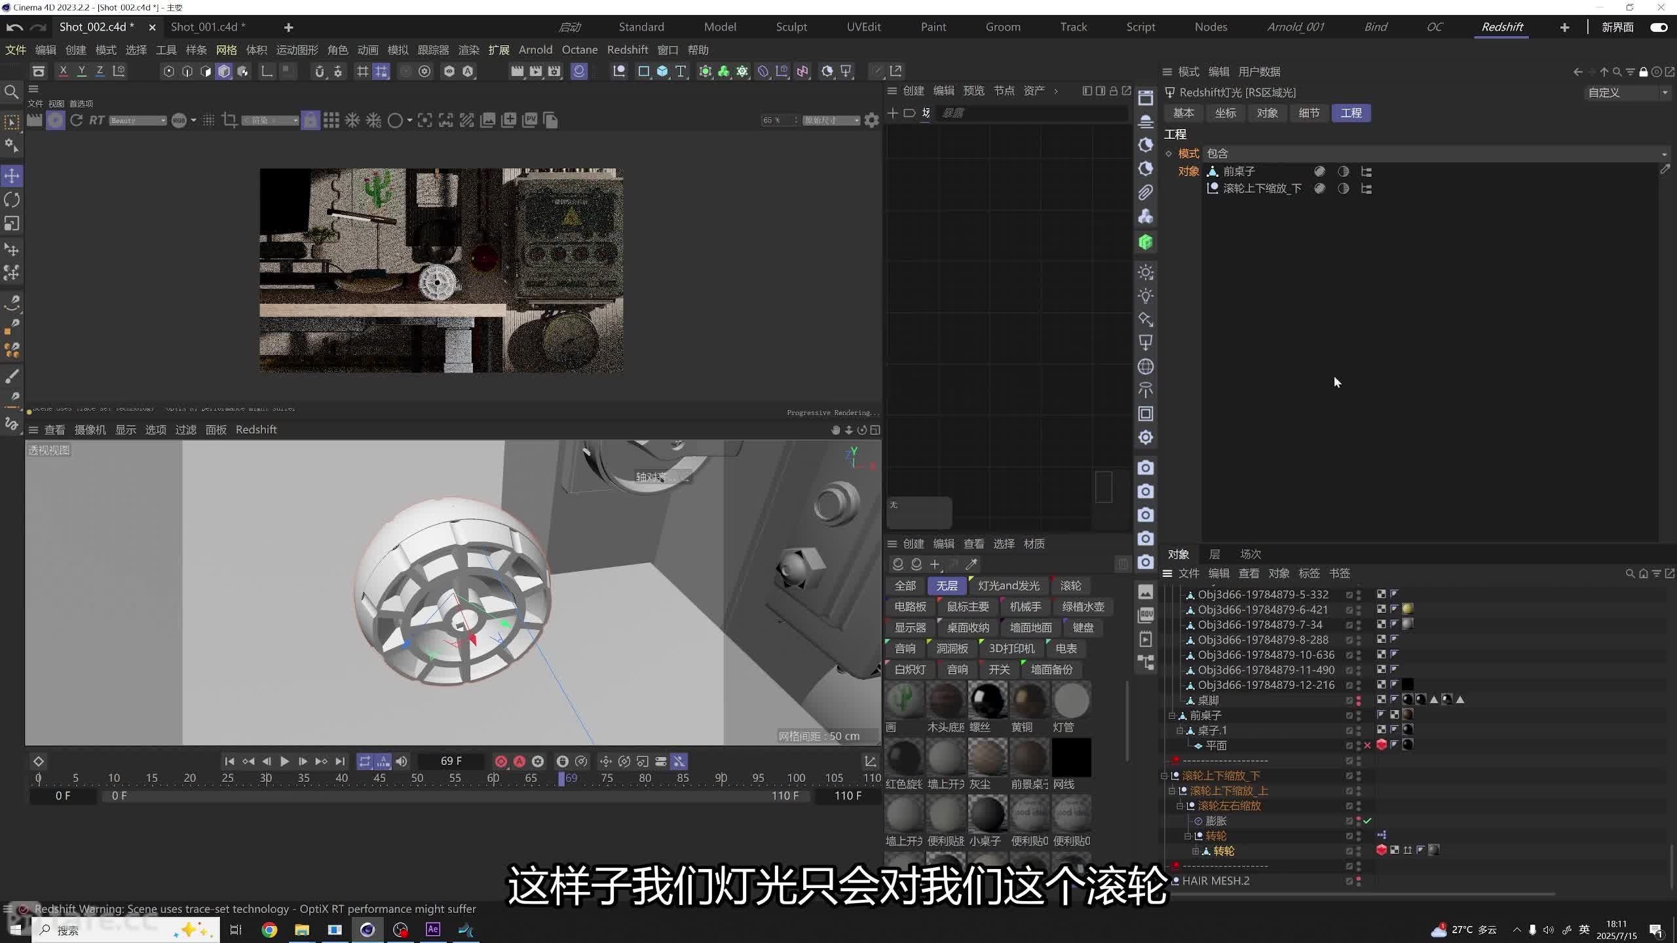Switch to the Shot_001.c4d document tab
Screen dimensions: 1677x943
[x=208, y=27]
